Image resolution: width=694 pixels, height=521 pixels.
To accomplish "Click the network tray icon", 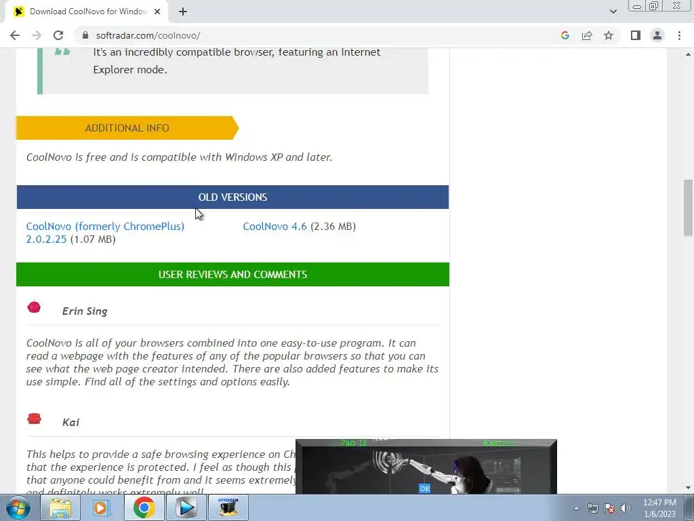I will (592, 508).
